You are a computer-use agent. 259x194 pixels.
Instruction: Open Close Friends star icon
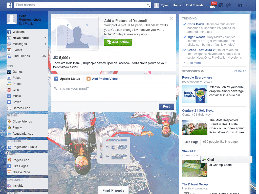[9, 122]
